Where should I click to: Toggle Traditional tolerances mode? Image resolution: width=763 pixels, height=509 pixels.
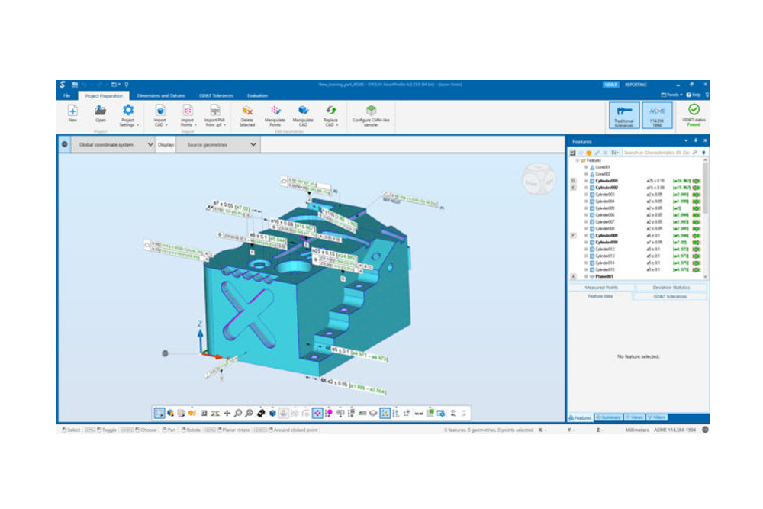click(623, 114)
